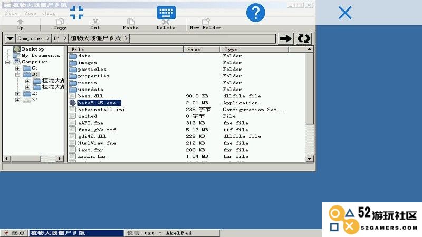Viewport: 422px width, 237px height.
Task: Click file list vertical scrollbar thumb
Action: pyautogui.click(x=310, y=88)
